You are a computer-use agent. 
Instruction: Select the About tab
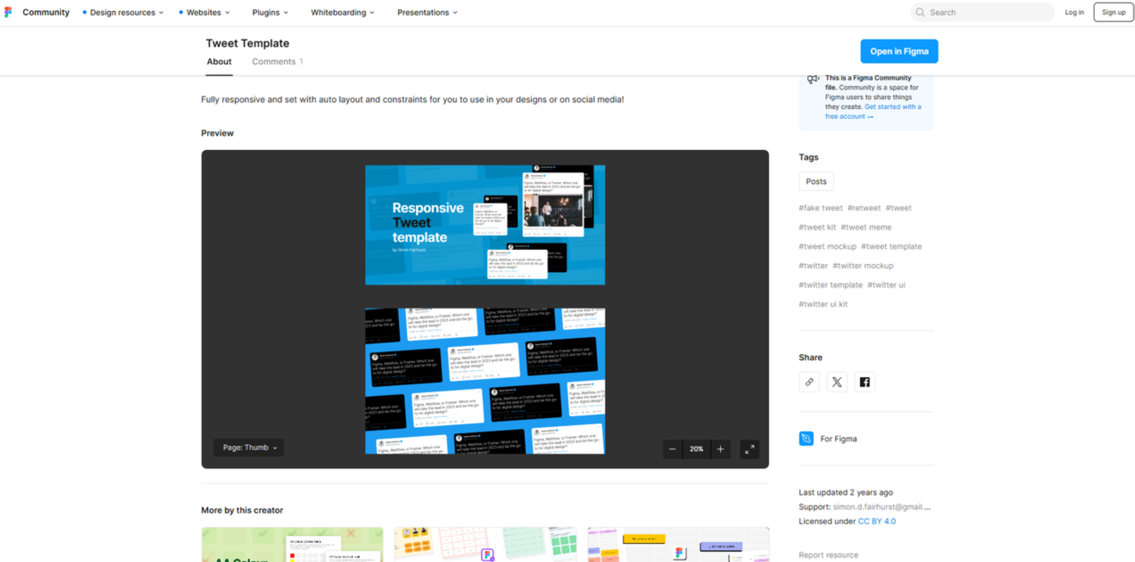click(x=219, y=61)
